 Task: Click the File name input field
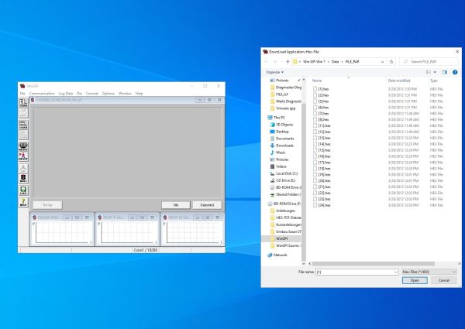[355, 272]
